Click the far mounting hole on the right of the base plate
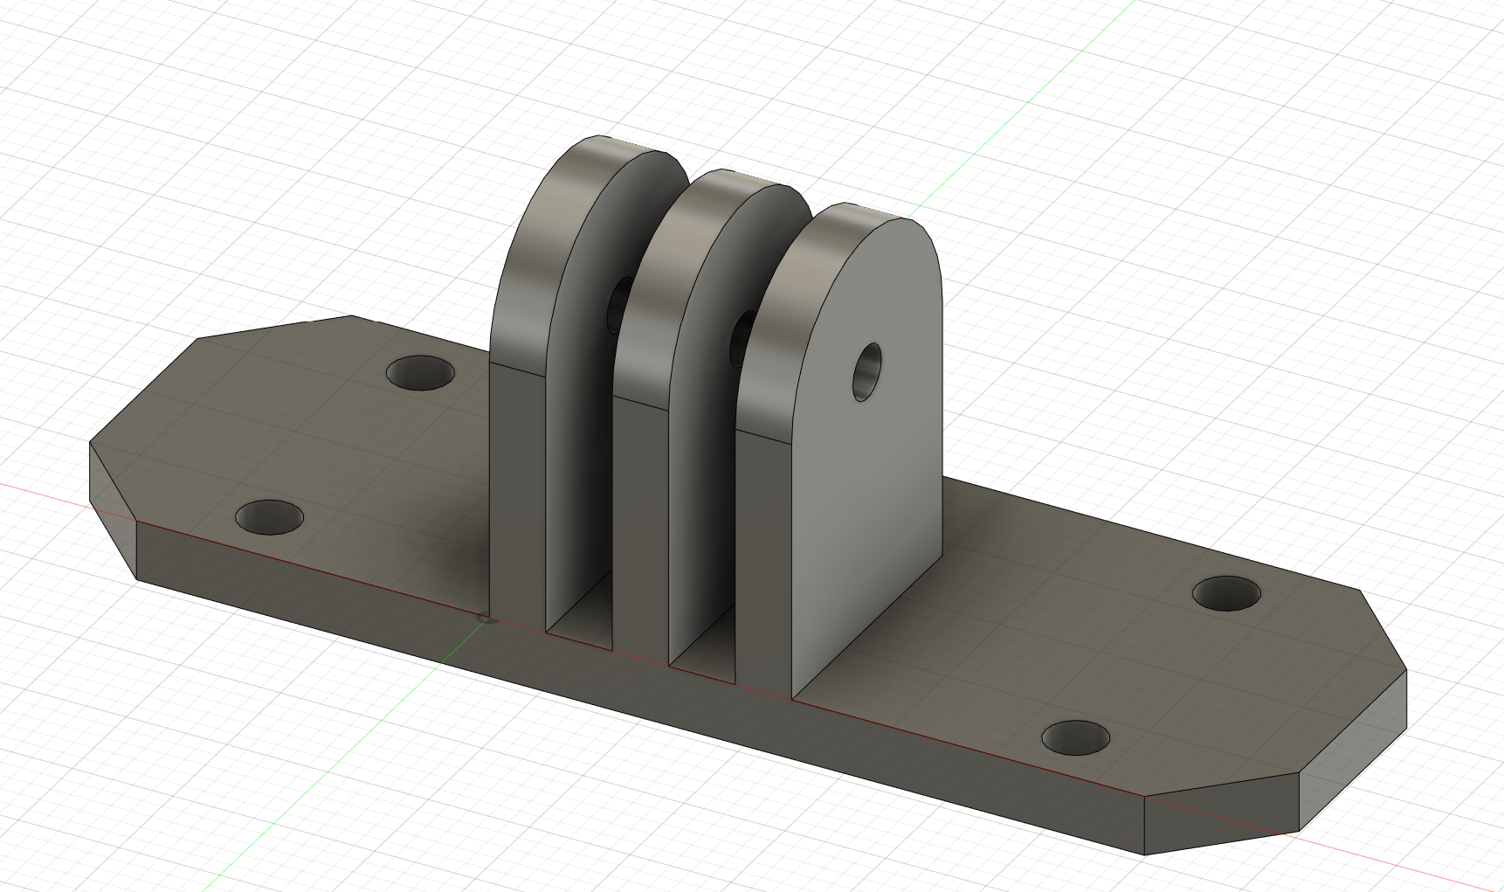The height and width of the screenshot is (892, 1504). 1227,593
